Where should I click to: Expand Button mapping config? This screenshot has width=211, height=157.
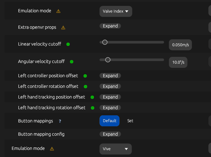tap(110, 134)
